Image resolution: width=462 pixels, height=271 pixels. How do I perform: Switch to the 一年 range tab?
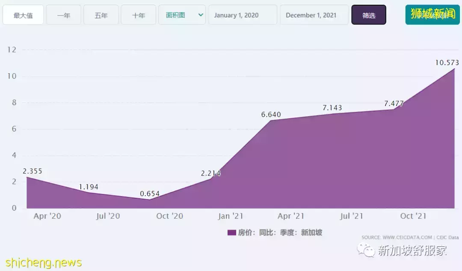click(64, 15)
